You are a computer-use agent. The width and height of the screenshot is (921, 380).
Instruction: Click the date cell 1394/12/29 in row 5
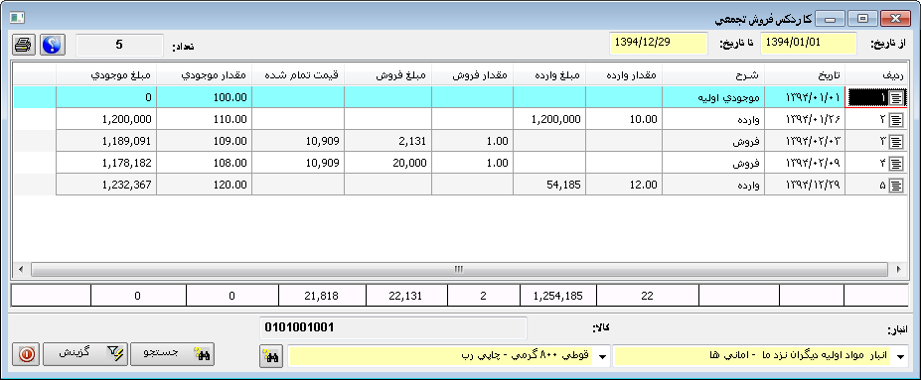pyautogui.click(x=805, y=186)
